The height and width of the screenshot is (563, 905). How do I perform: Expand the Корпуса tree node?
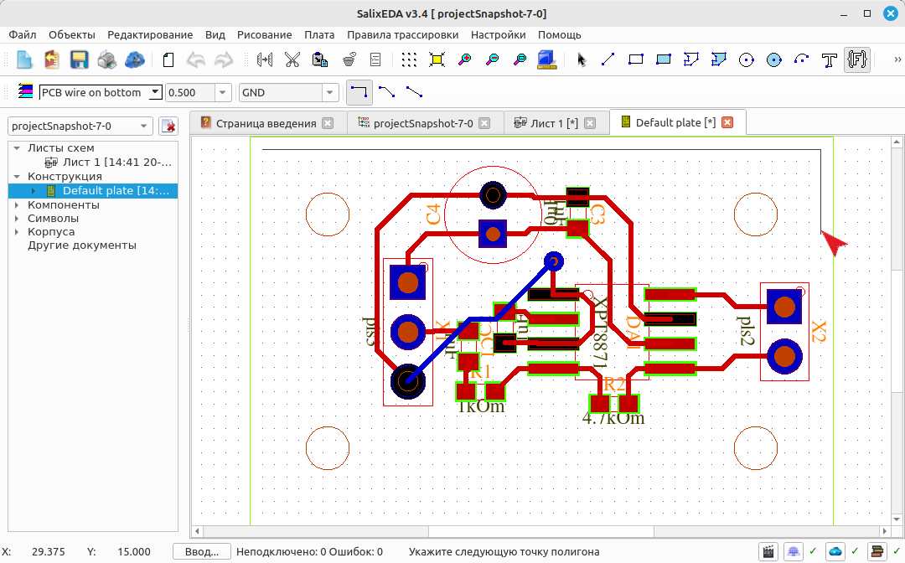(x=17, y=232)
